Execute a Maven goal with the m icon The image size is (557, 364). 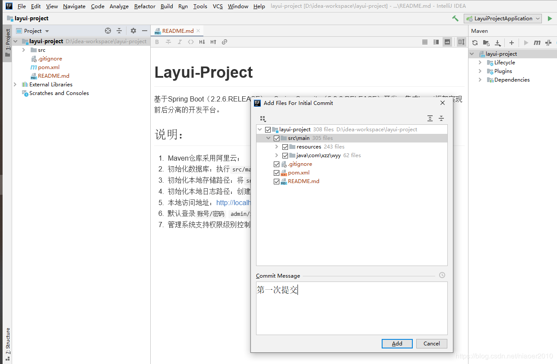coord(537,43)
